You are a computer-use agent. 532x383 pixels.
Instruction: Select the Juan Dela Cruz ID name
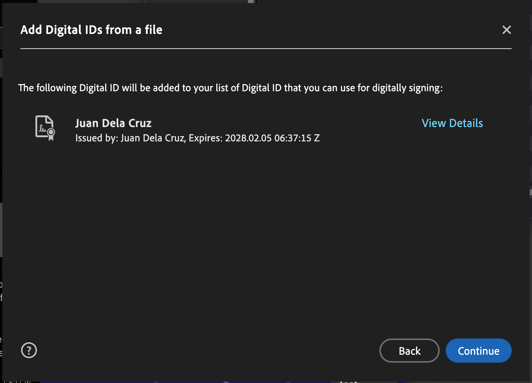coord(113,123)
